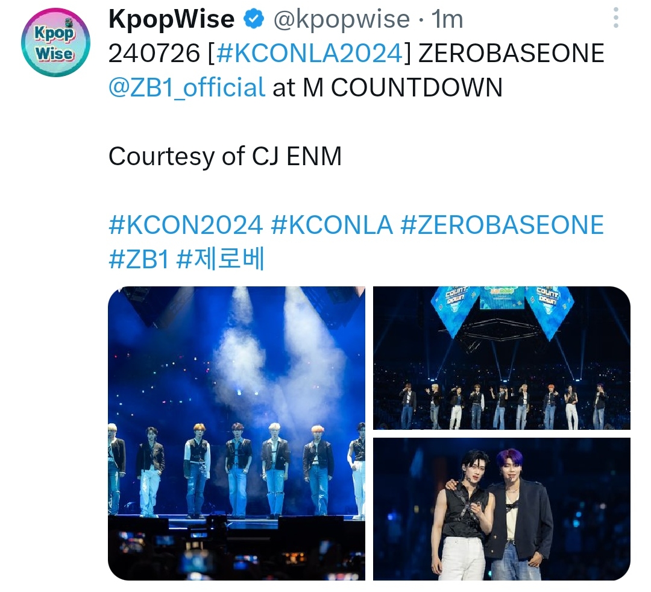Screen dimensions: 651x592
Task: View the M Countdown wide stage photo
Action: point(502,358)
